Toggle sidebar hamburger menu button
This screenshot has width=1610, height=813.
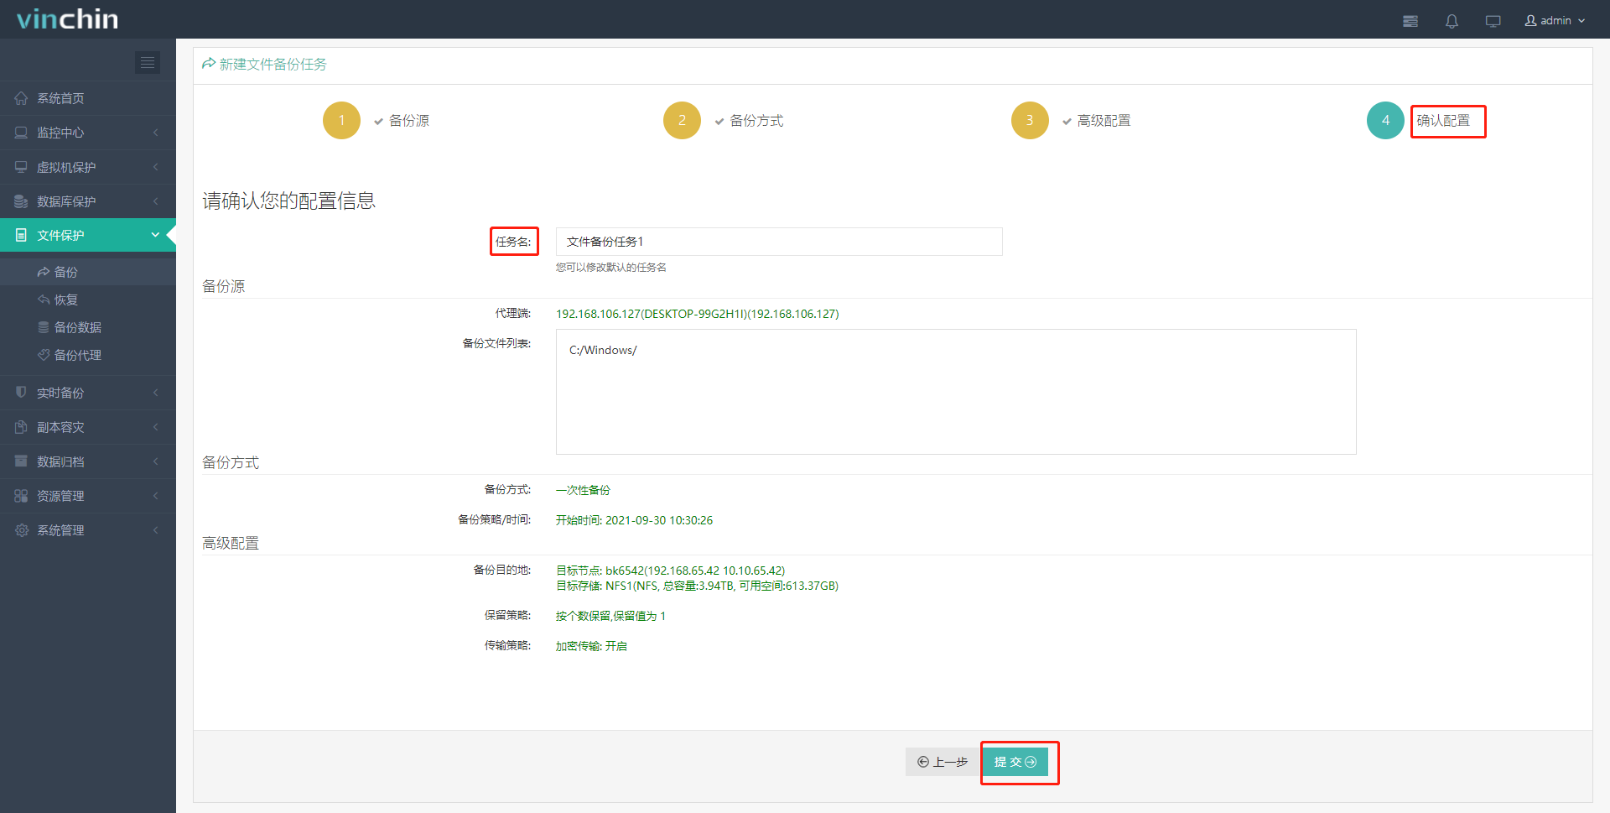point(148,62)
